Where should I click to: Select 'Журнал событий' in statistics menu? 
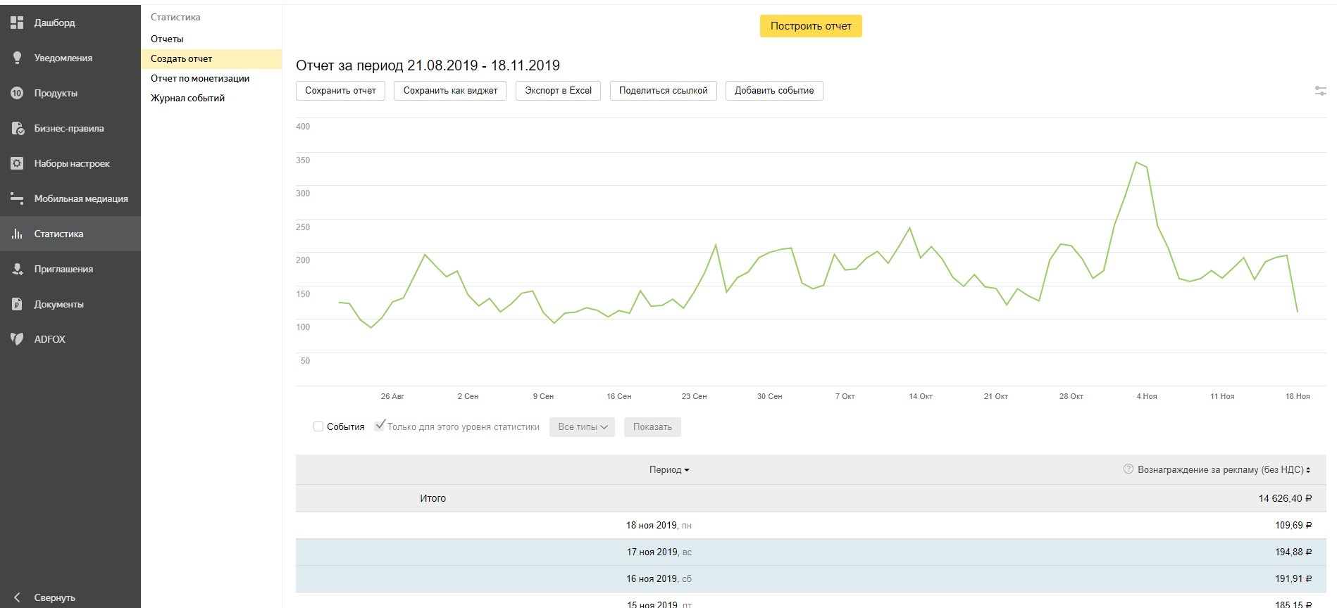(x=187, y=98)
